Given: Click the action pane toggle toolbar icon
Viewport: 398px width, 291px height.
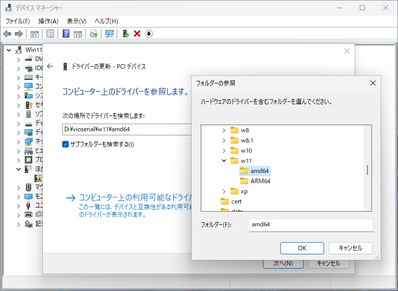Looking at the screenshot, I should (x=77, y=34).
